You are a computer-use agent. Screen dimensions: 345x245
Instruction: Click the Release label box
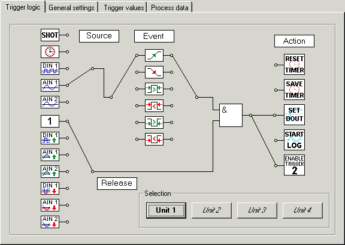click(117, 183)
